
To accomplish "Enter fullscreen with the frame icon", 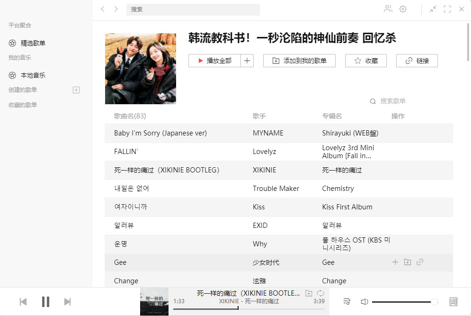I will click(447, 9).
